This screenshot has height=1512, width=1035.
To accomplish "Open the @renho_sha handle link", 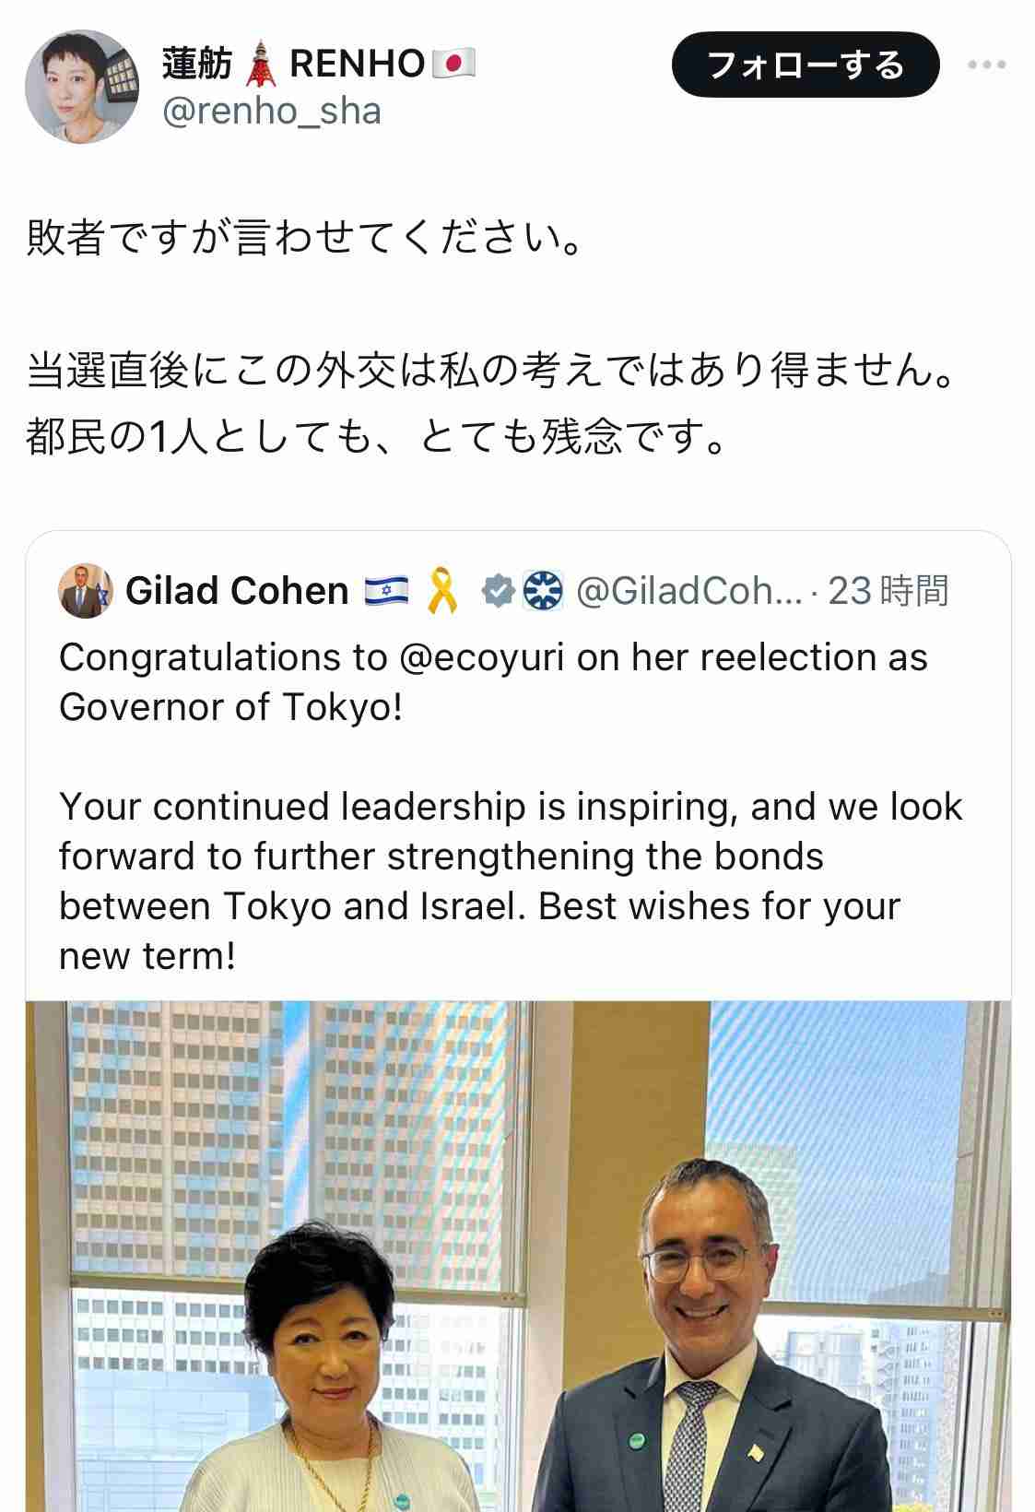I will coord(272,111).
